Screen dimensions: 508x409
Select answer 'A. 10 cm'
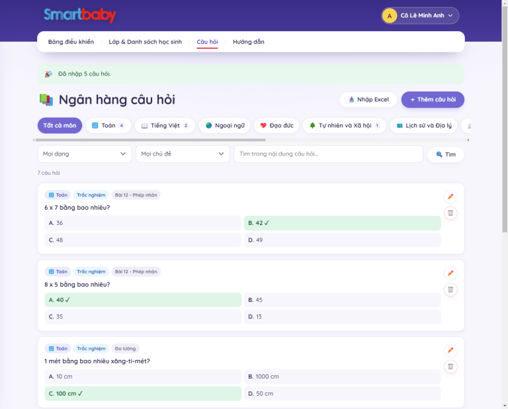[143, 377]
